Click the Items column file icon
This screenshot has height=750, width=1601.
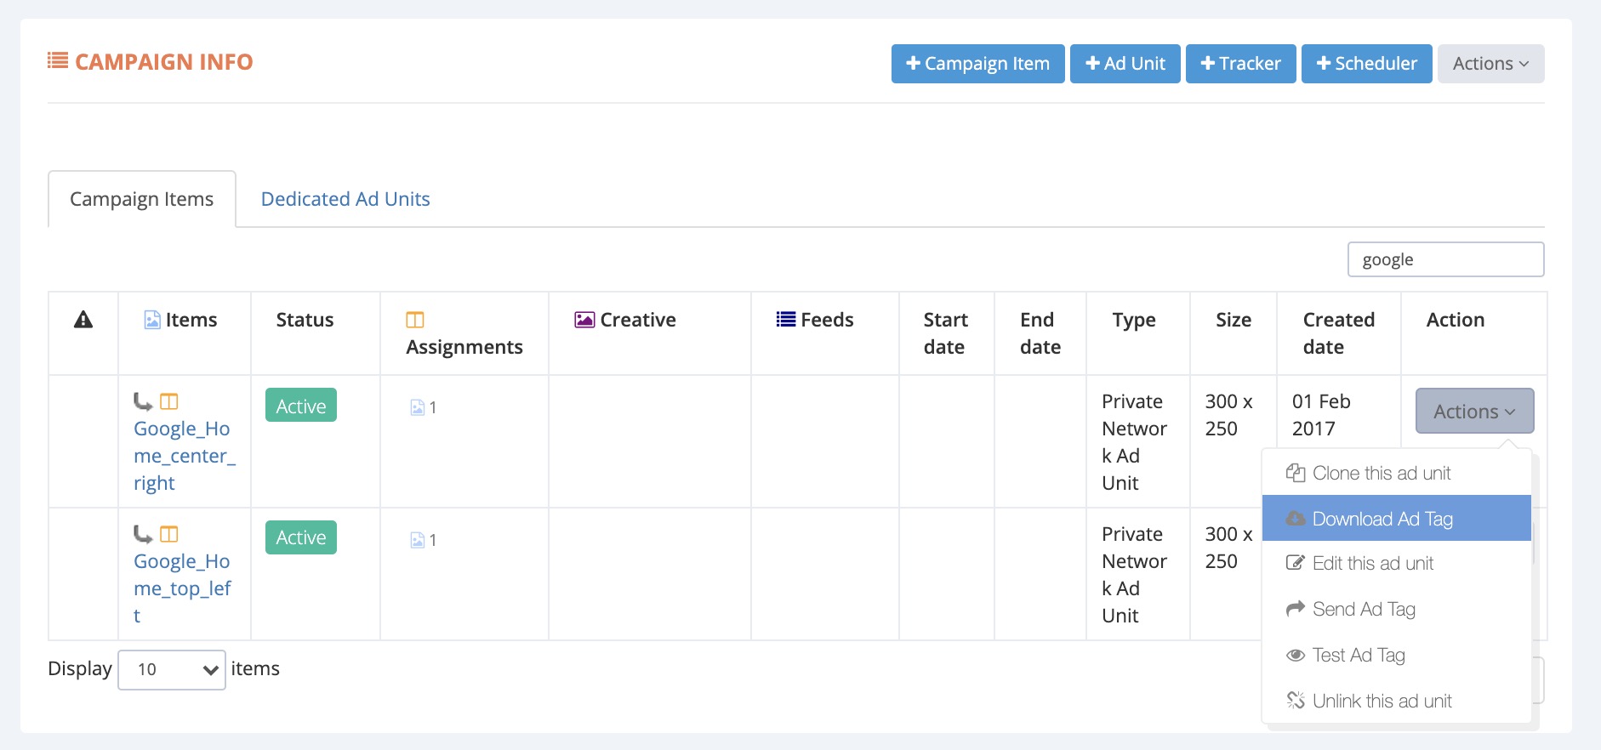[x=152, y=320]
